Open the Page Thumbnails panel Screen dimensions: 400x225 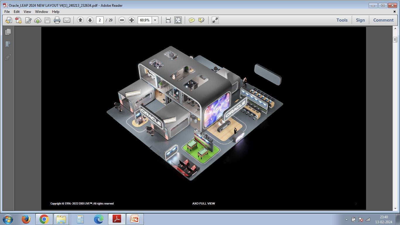click(x=8, y=32)
